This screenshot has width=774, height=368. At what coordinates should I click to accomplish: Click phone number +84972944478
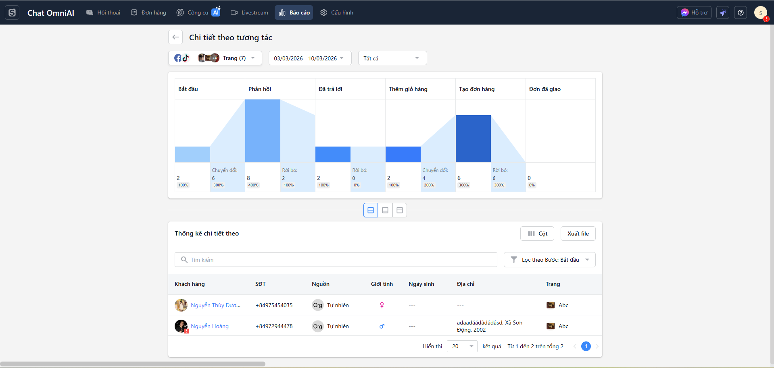pyautogui.click(x=274, y=326)
